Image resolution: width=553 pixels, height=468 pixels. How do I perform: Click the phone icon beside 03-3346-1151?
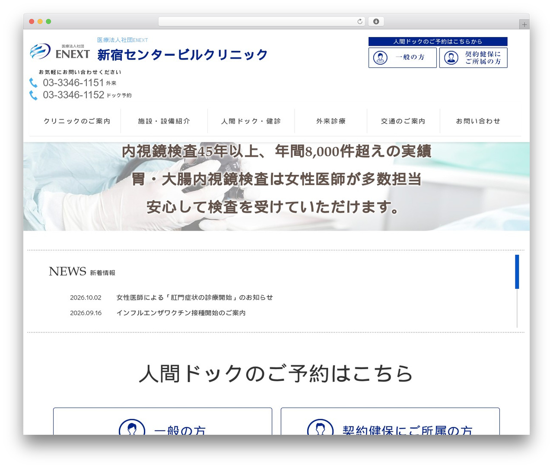coord(33,82)
